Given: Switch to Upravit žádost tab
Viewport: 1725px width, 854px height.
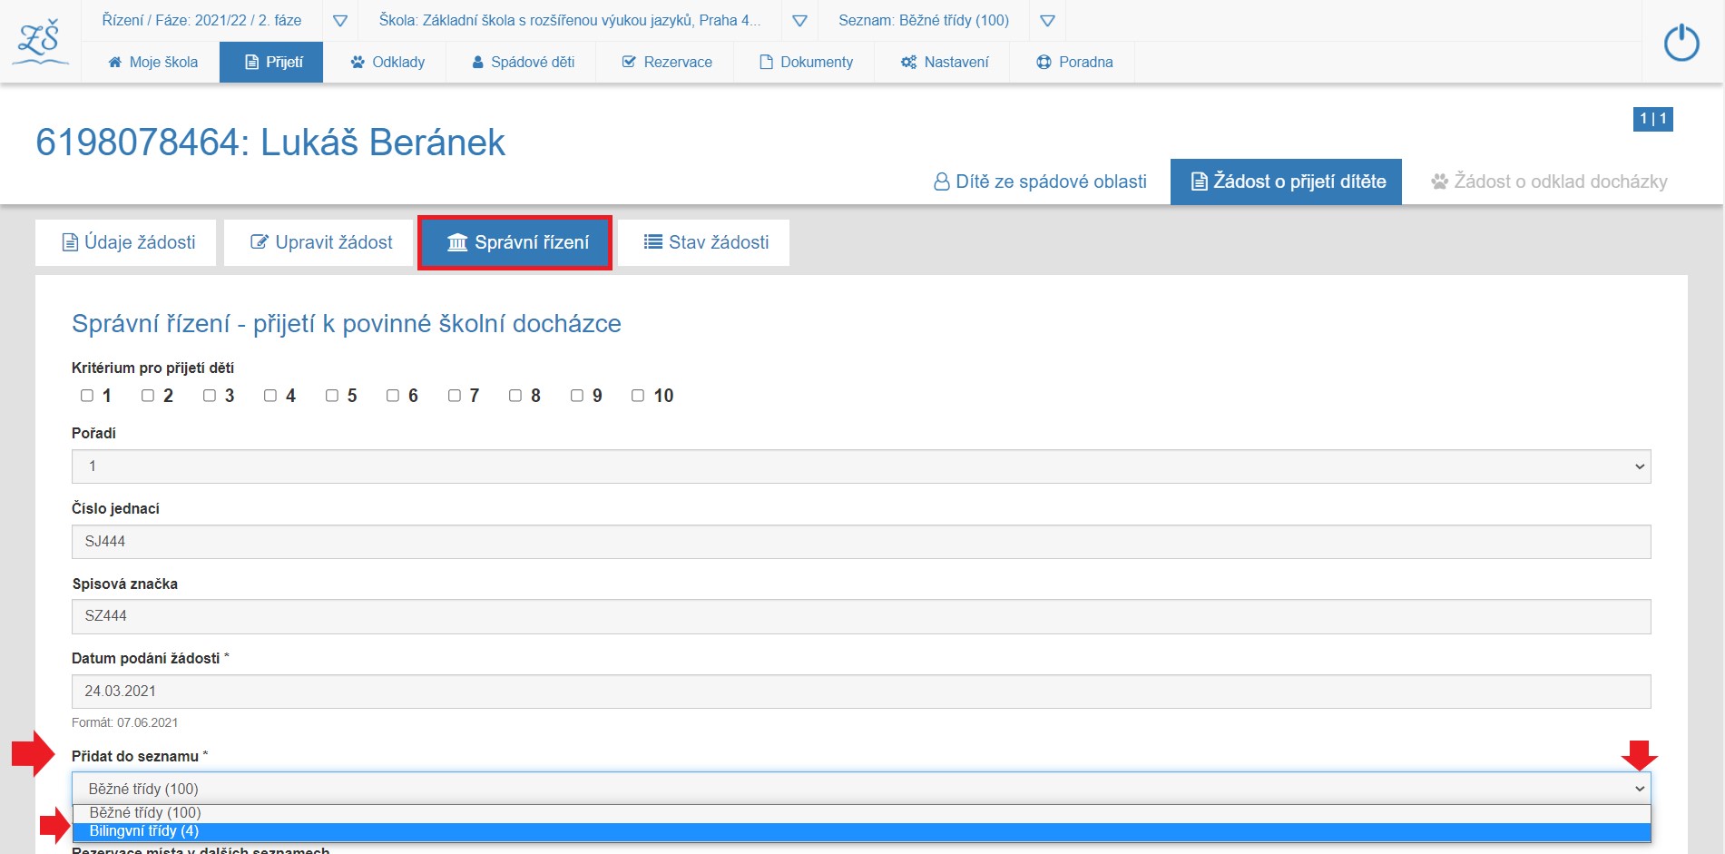Looking at the screenshot, I should pyautogui.click(x=319, y=242).
